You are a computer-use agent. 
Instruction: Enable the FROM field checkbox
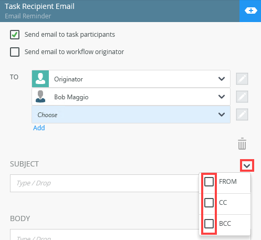click(x=209, y=182)
